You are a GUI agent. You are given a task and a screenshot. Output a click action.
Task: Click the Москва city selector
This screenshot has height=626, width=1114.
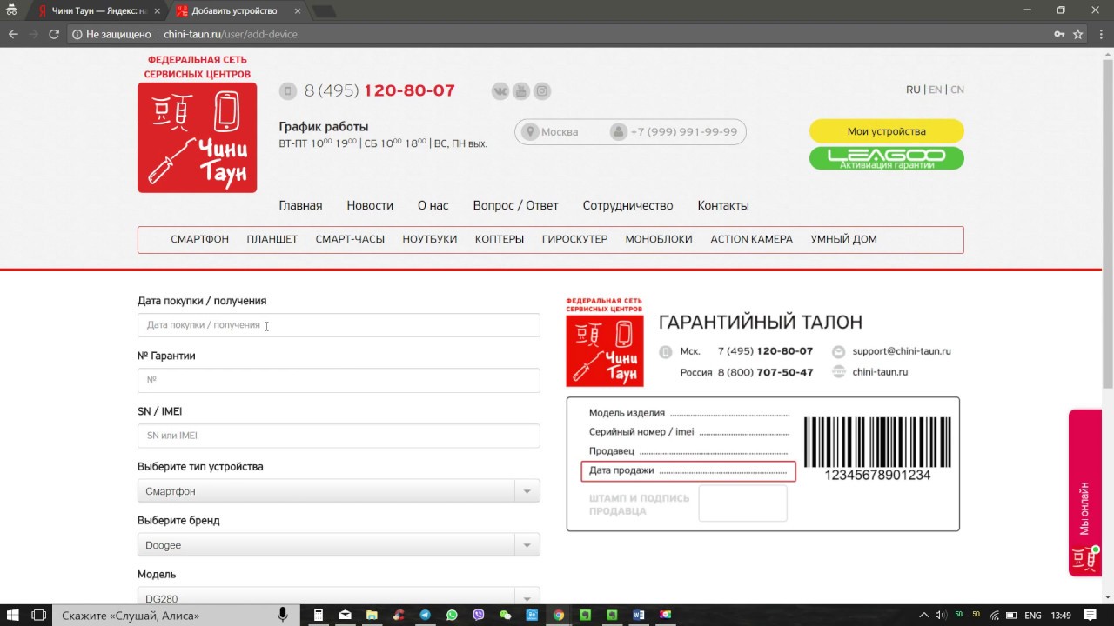pos(560,132)
